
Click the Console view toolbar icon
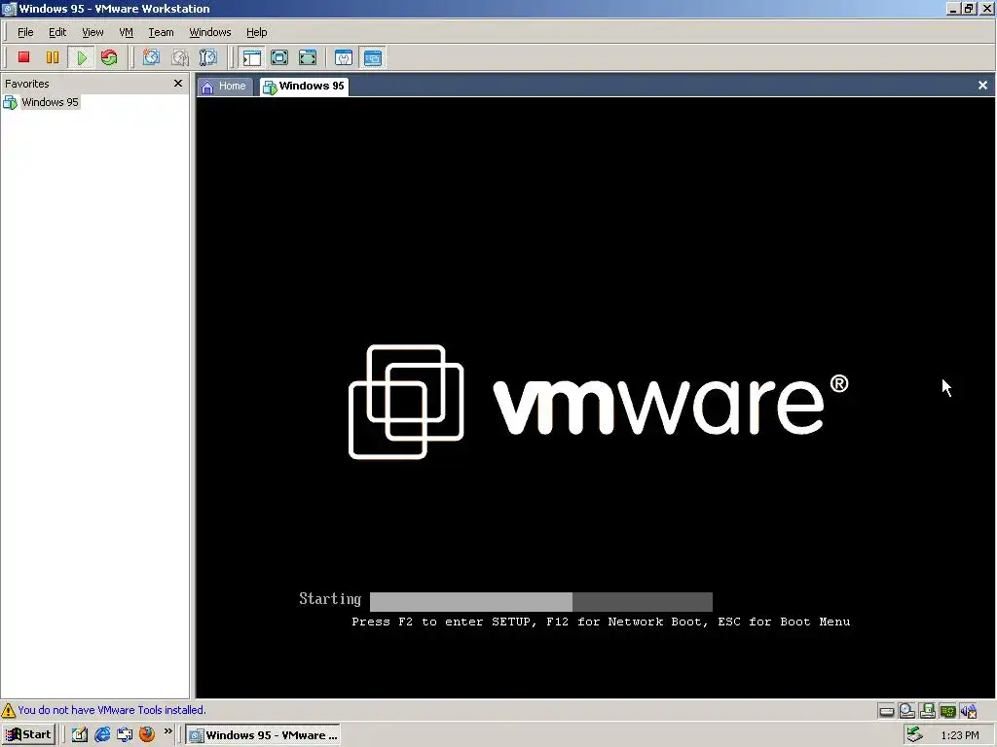[x=373, y=57]
